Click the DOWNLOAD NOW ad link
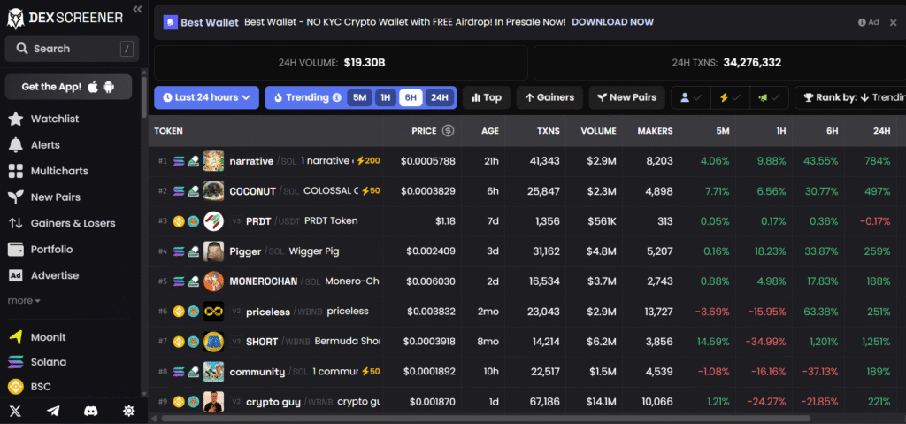The image size is (906, 424). coord(612,22)
